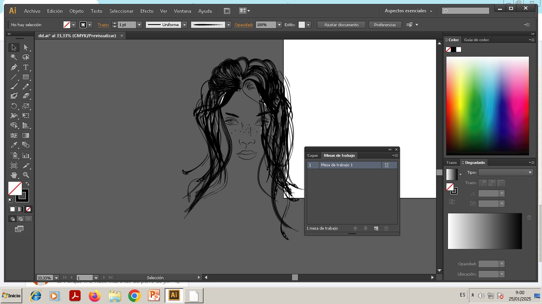
Task: Select the Rotate tool
Action: pos(14,106)
